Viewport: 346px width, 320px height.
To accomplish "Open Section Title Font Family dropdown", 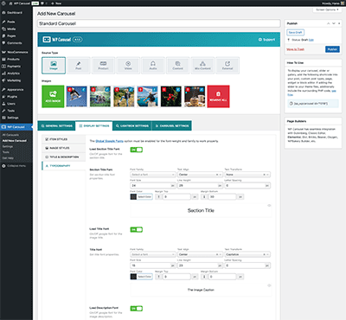I will click(x=153, y=175).
